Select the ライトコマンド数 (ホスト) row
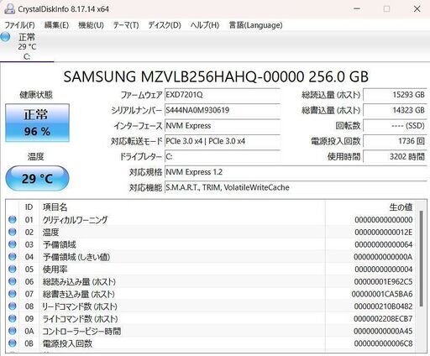This screenshot has width=430, height=356. (211, 318)
